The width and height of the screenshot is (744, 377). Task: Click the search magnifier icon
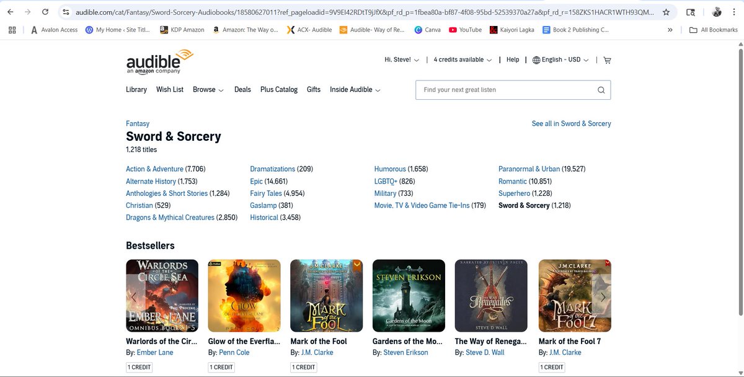[x=601, y=90]
